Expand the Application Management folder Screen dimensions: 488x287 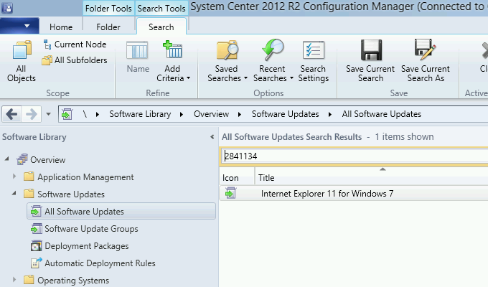pos(14,177)
